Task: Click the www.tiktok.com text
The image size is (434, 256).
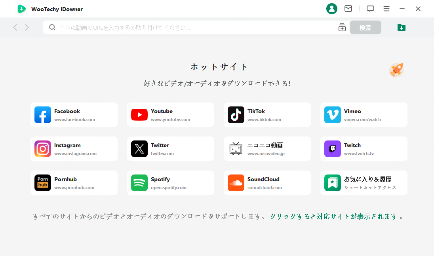Action: tap(264, 120)
